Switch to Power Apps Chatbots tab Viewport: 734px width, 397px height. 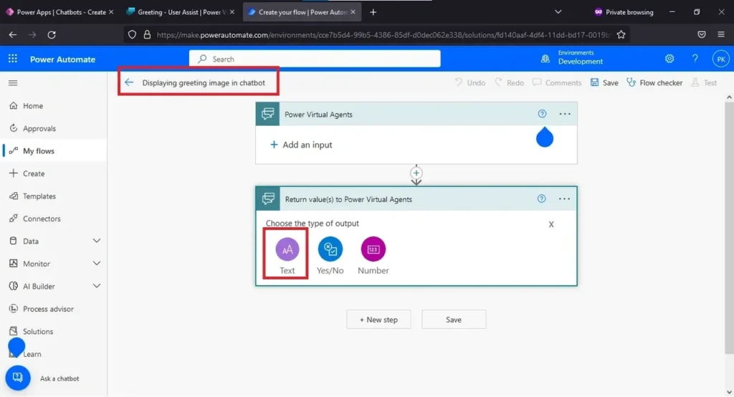(x=60, y=12)
